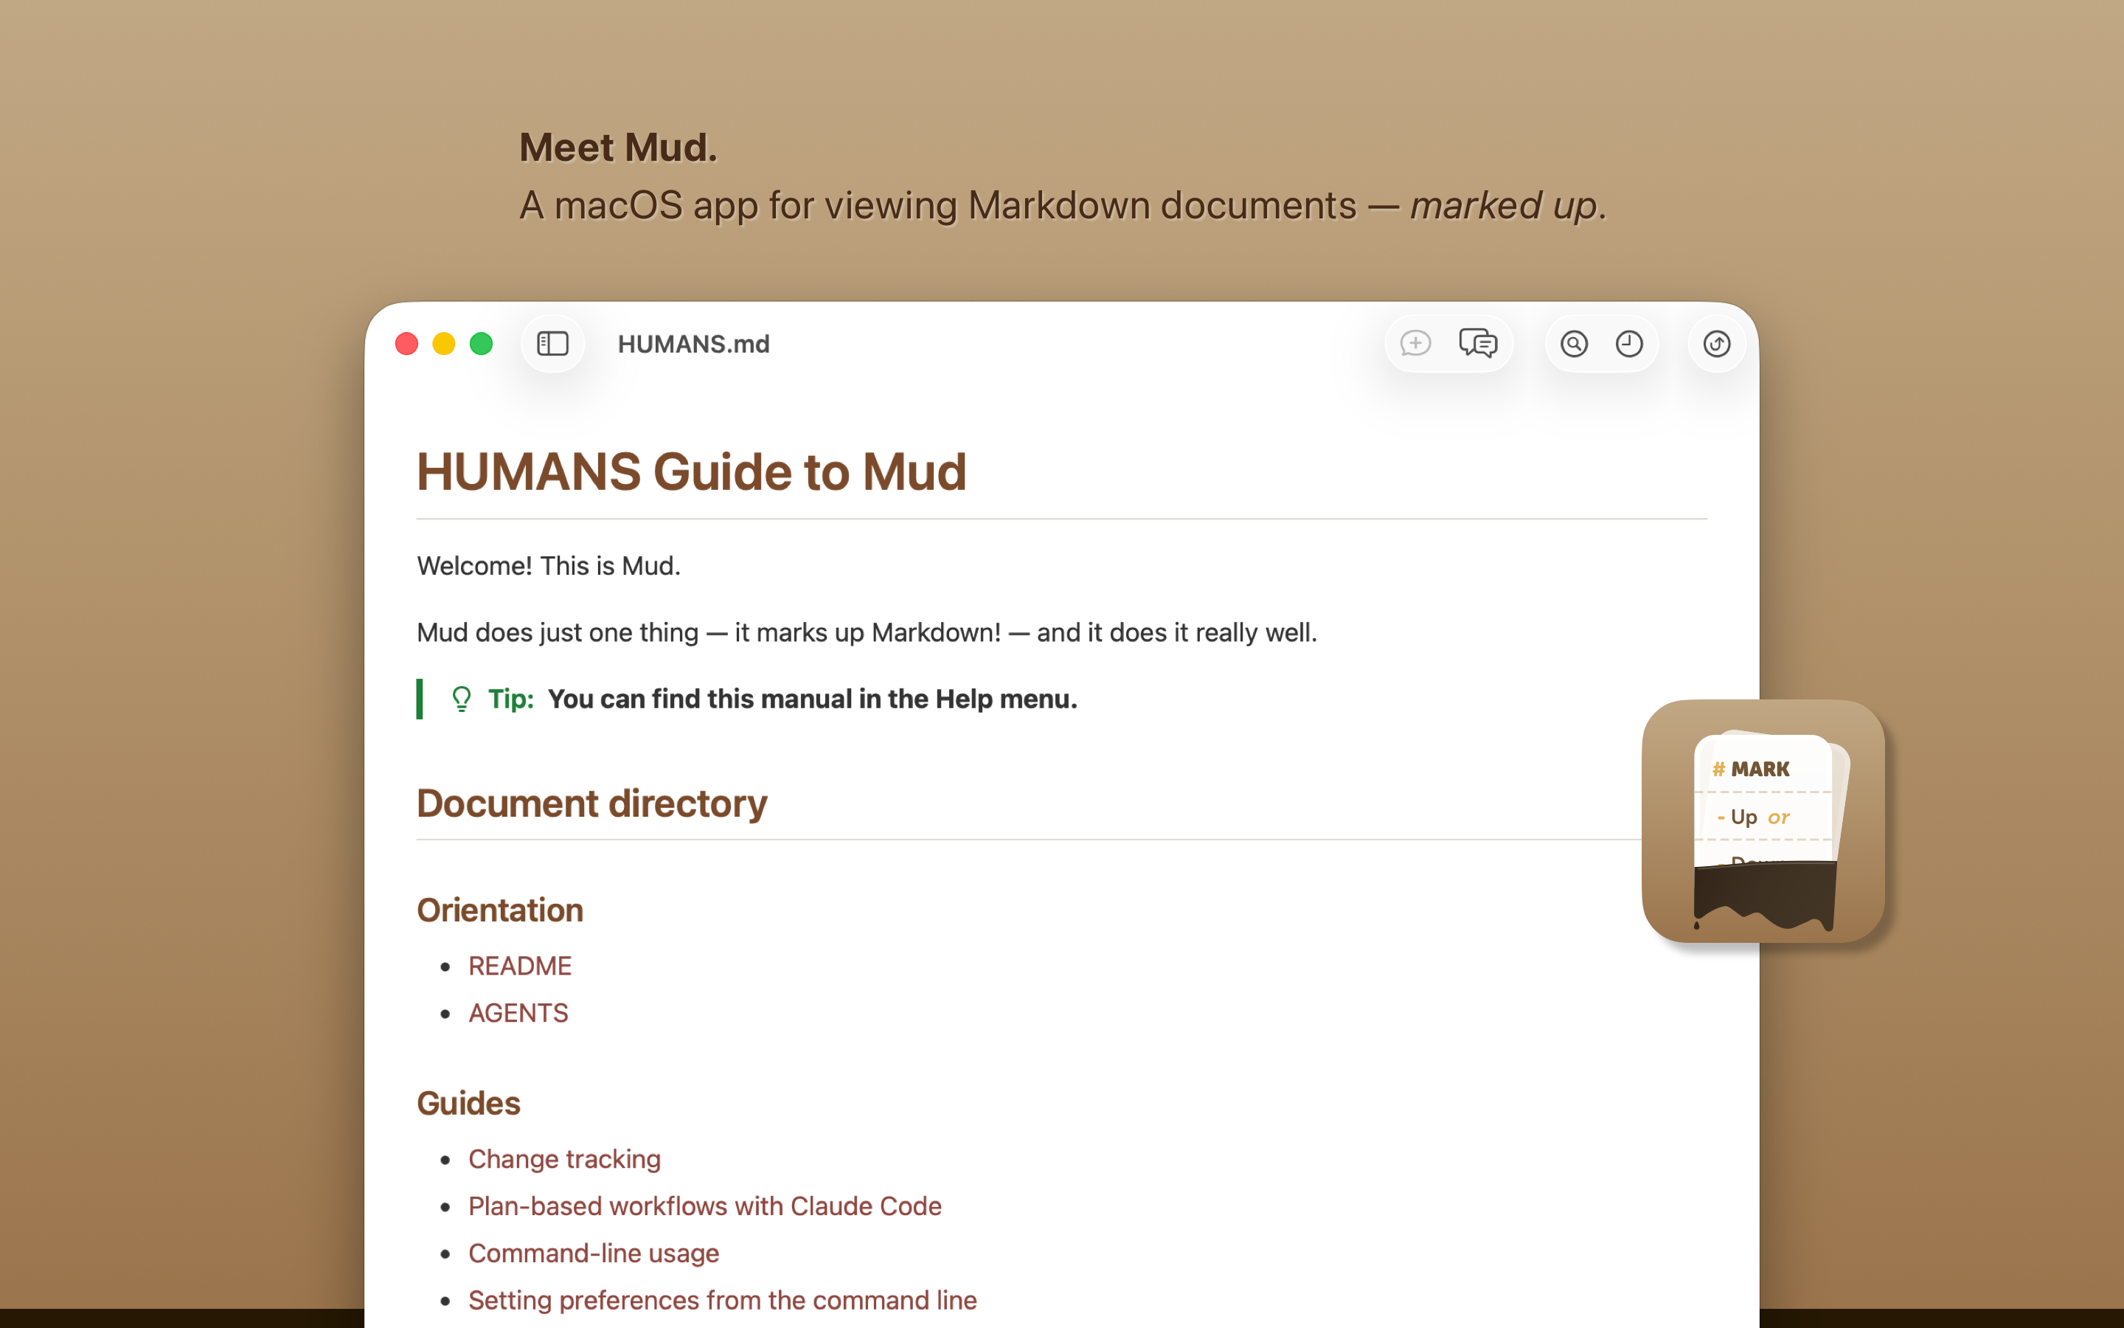
Task: Click the Orientation subheading
Action: (499, 910)
